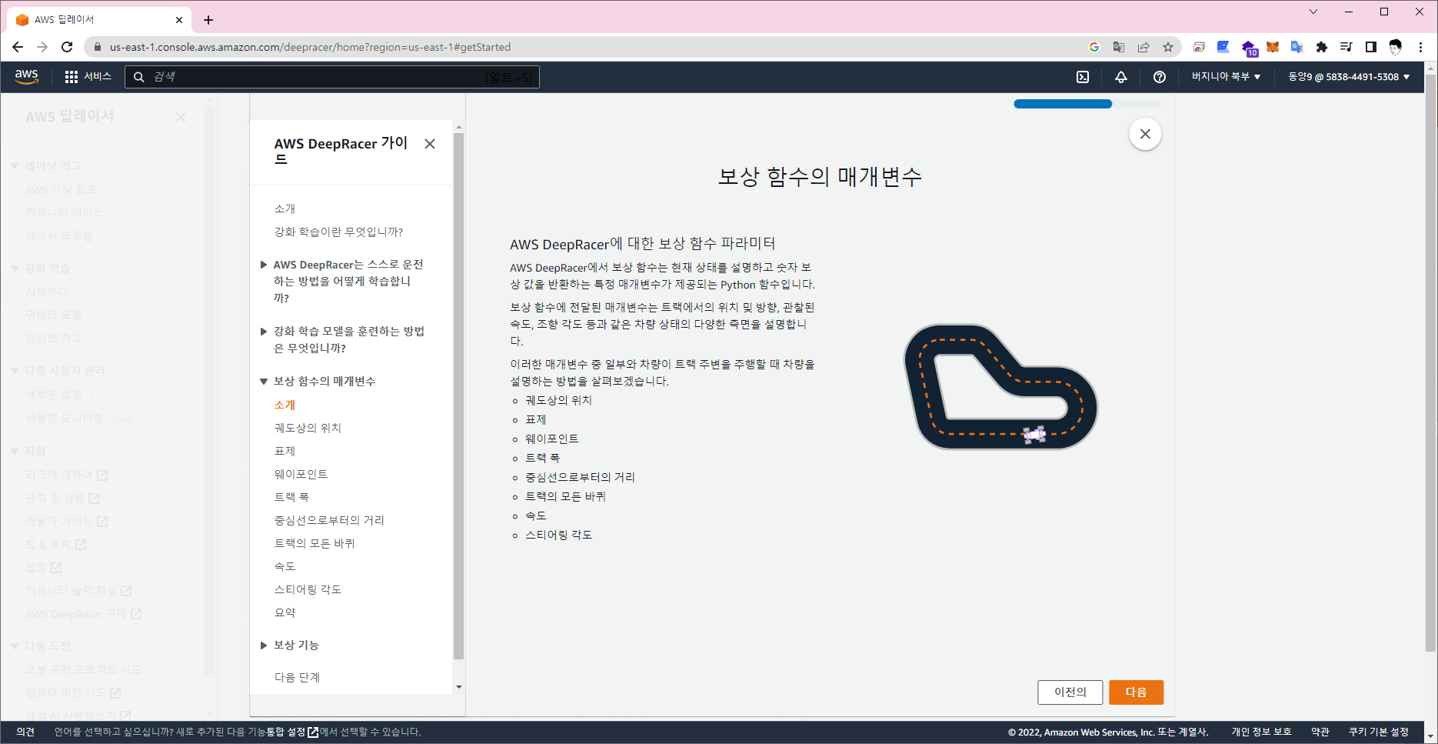This screenshot has width=1438, height=744.
Task: Open guide item 다음 단계
Action: tap(297, 677)
